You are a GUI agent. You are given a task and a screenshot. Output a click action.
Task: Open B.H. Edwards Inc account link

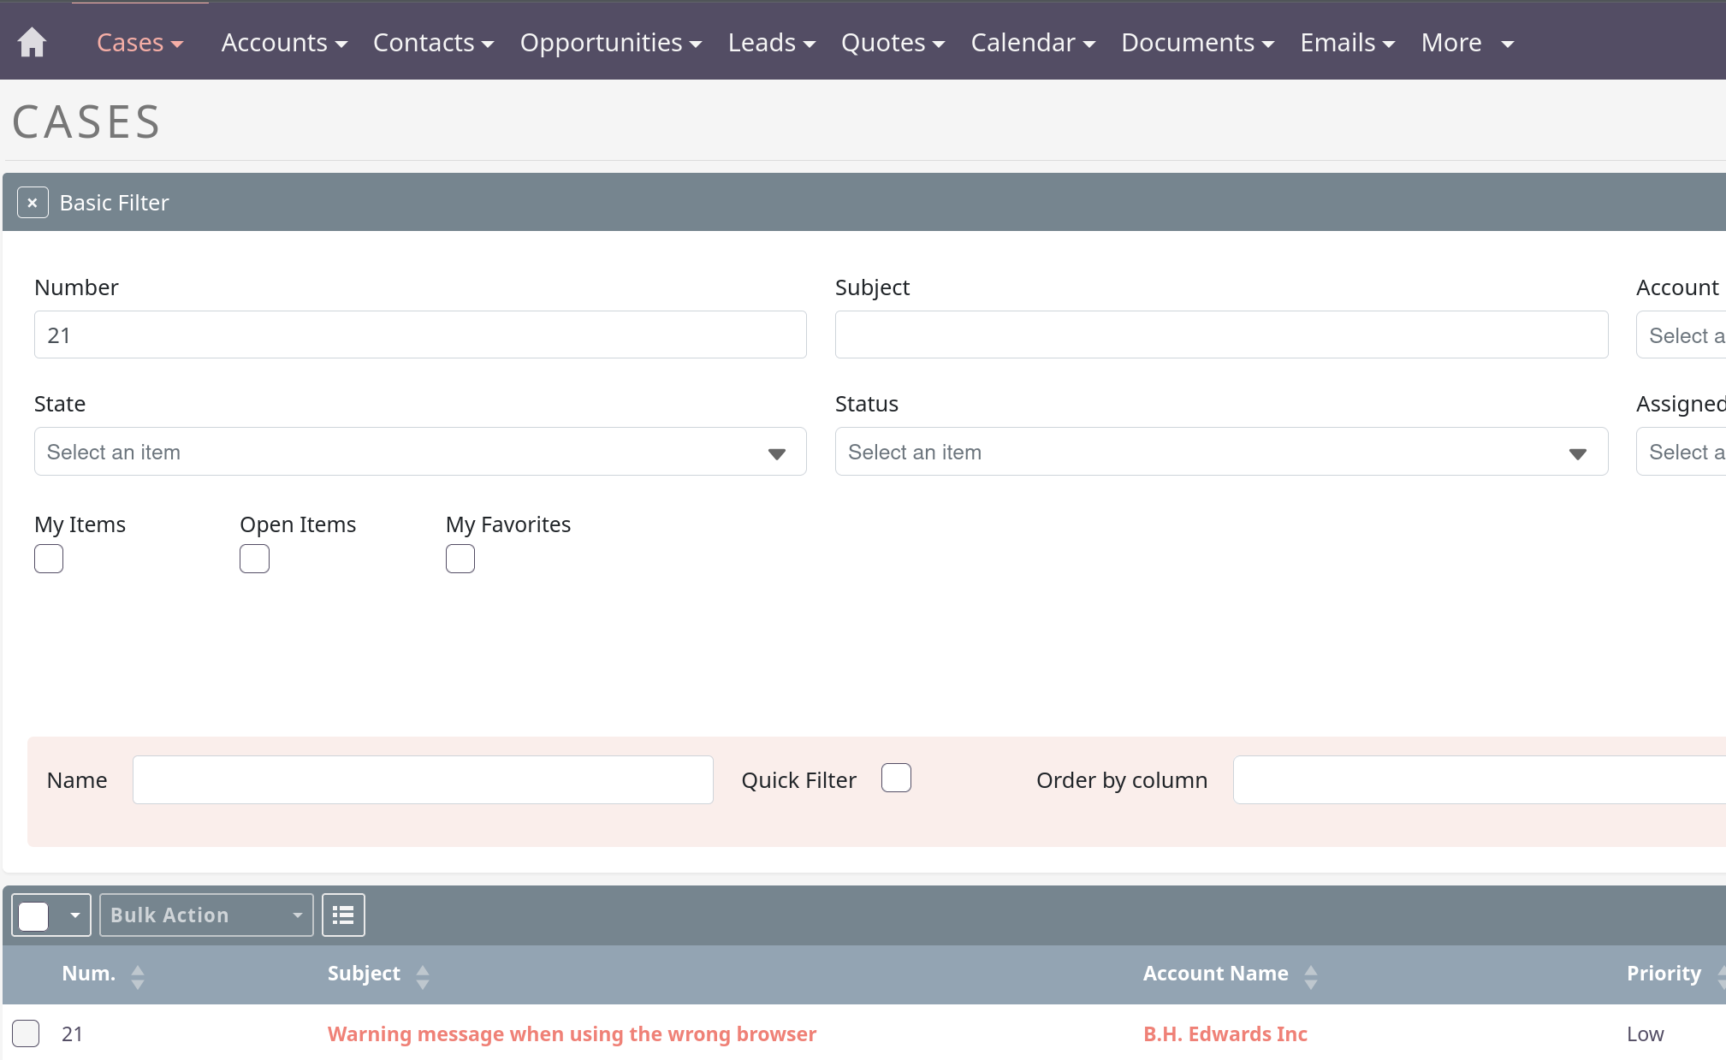(1225, 1033)
